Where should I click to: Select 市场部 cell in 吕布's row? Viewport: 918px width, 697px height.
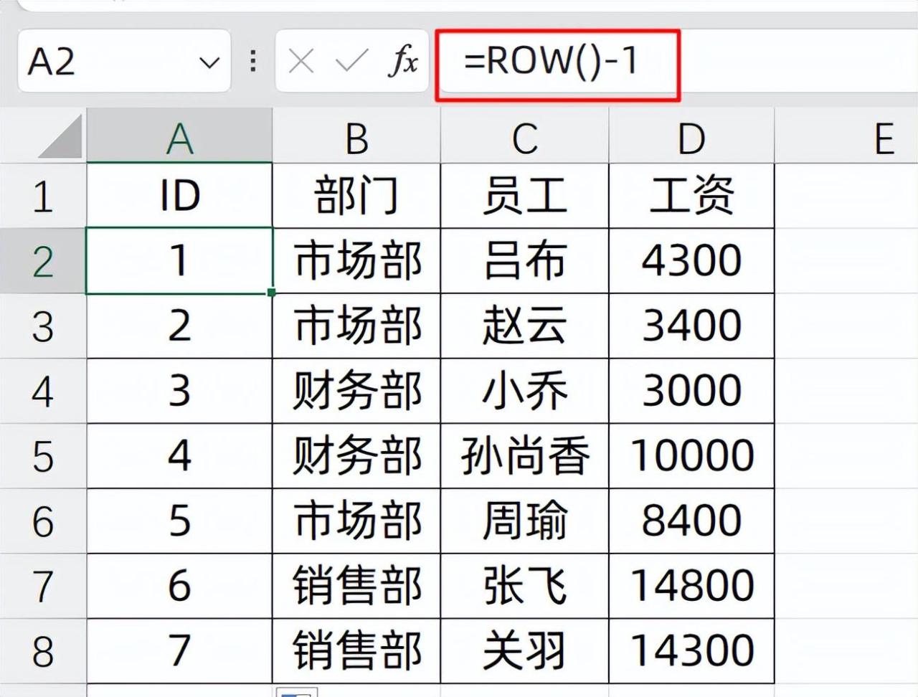coord(356,260)
